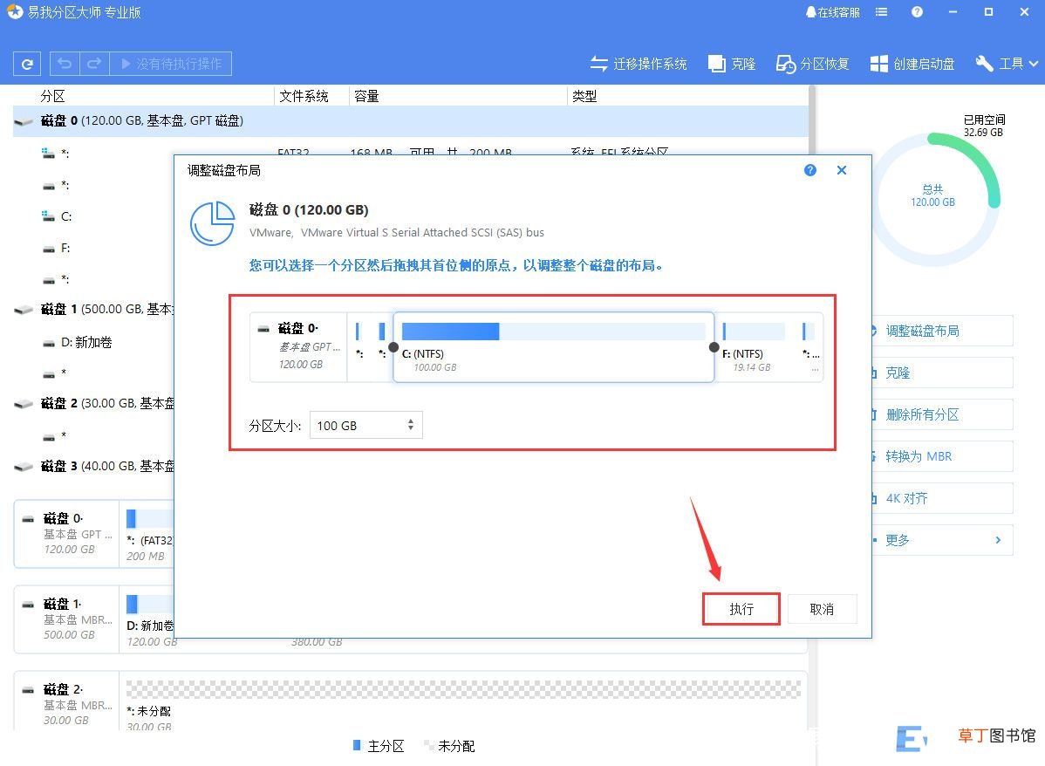The image size is (1045, 766).
Task: Decrease partition size with down stepper arrow
Action: coord(411,428)
